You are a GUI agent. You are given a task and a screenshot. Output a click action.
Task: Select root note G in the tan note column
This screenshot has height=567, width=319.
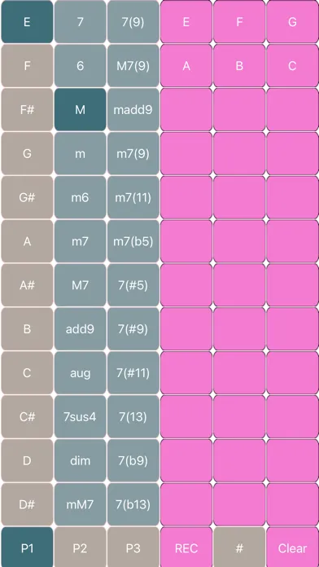27,154
